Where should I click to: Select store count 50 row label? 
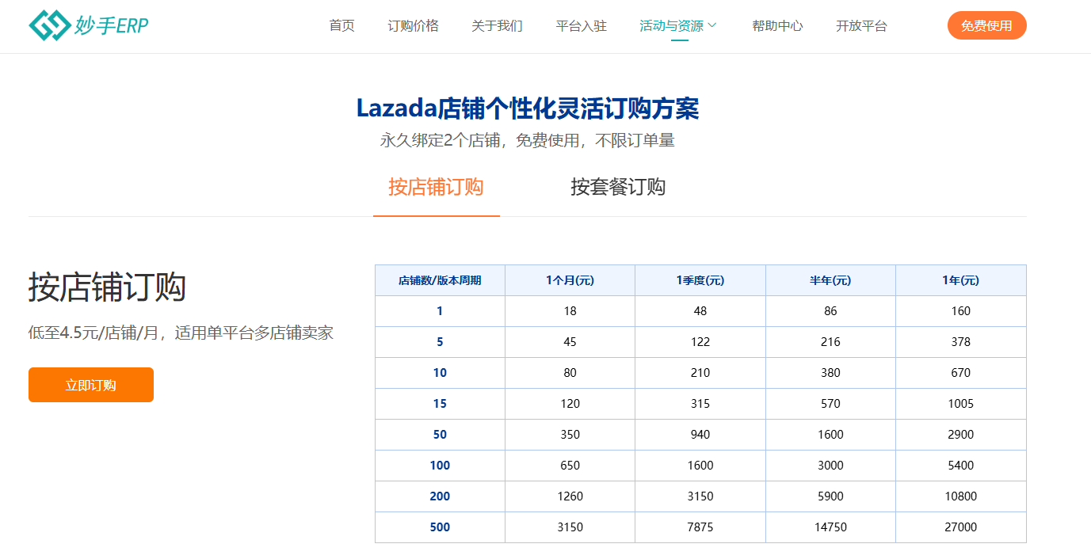(x=440, y=435)
